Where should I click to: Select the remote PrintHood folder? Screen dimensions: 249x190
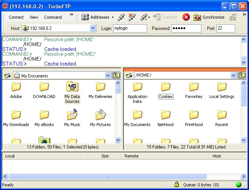194,119
